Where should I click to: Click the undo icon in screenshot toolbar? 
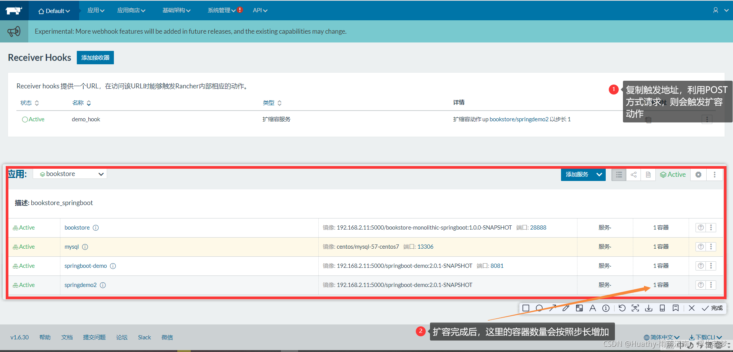pyautogui.click(x=622, y=308)
